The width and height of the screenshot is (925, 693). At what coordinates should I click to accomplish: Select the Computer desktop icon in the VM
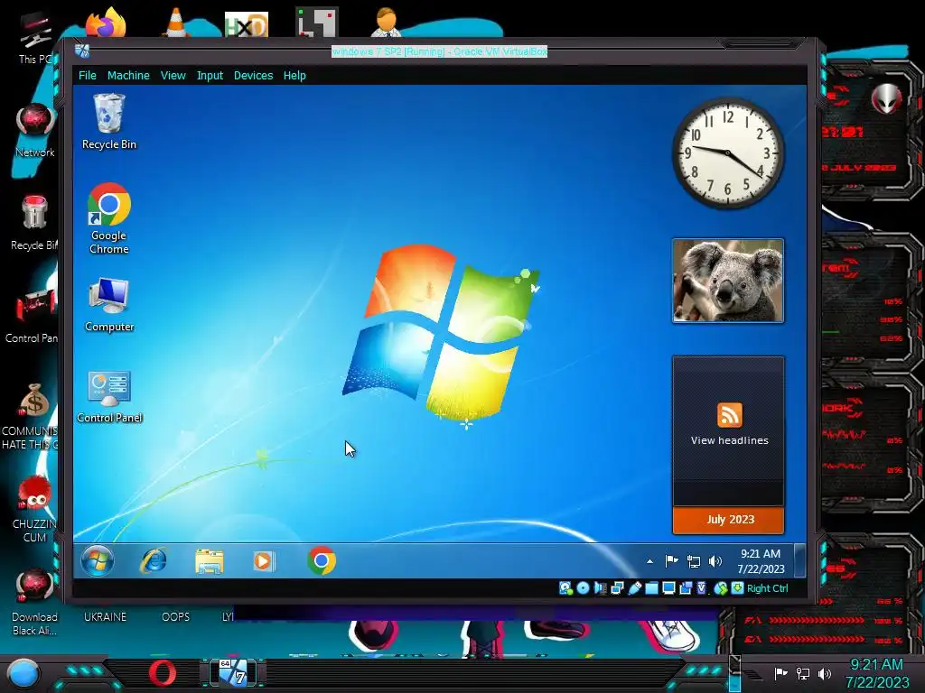pos(109,304)
